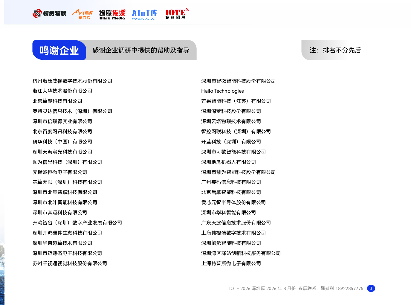Click 芯算无限（深圳）科技有限公司

67,182
